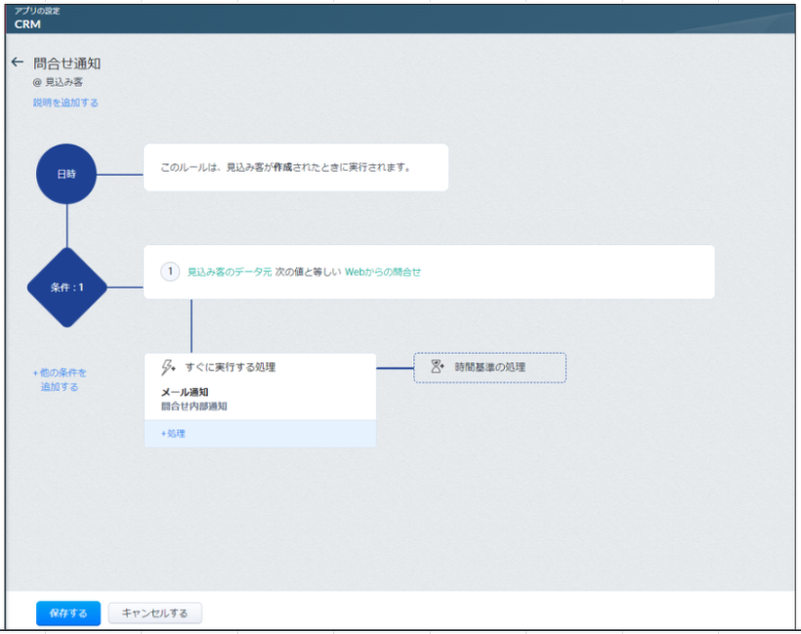Click the 条件:1 condition diamond node
Screen dimensions: 801x634
tap(67, 289)
